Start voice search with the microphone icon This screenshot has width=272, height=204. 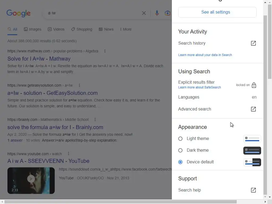coord(157,13)
